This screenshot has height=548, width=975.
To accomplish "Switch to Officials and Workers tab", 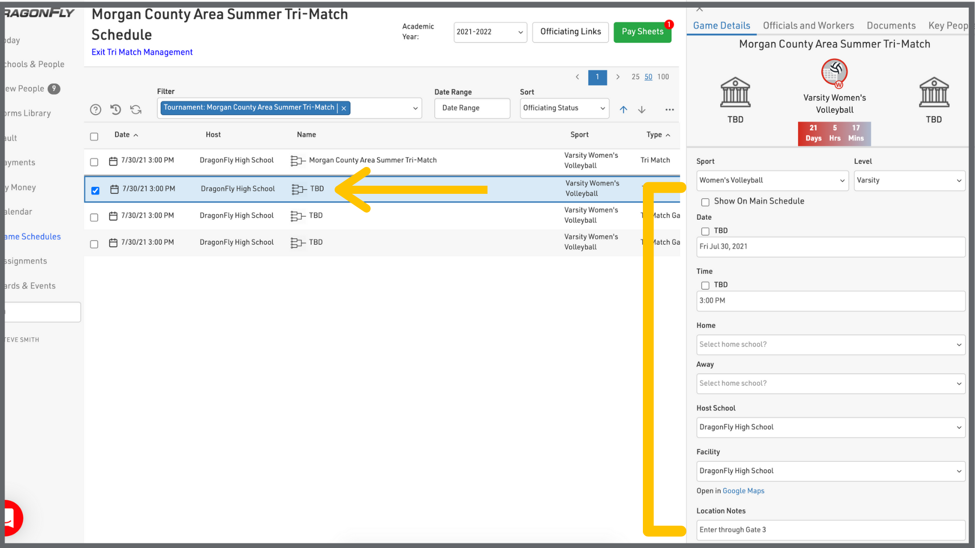I will coord(808,25).
